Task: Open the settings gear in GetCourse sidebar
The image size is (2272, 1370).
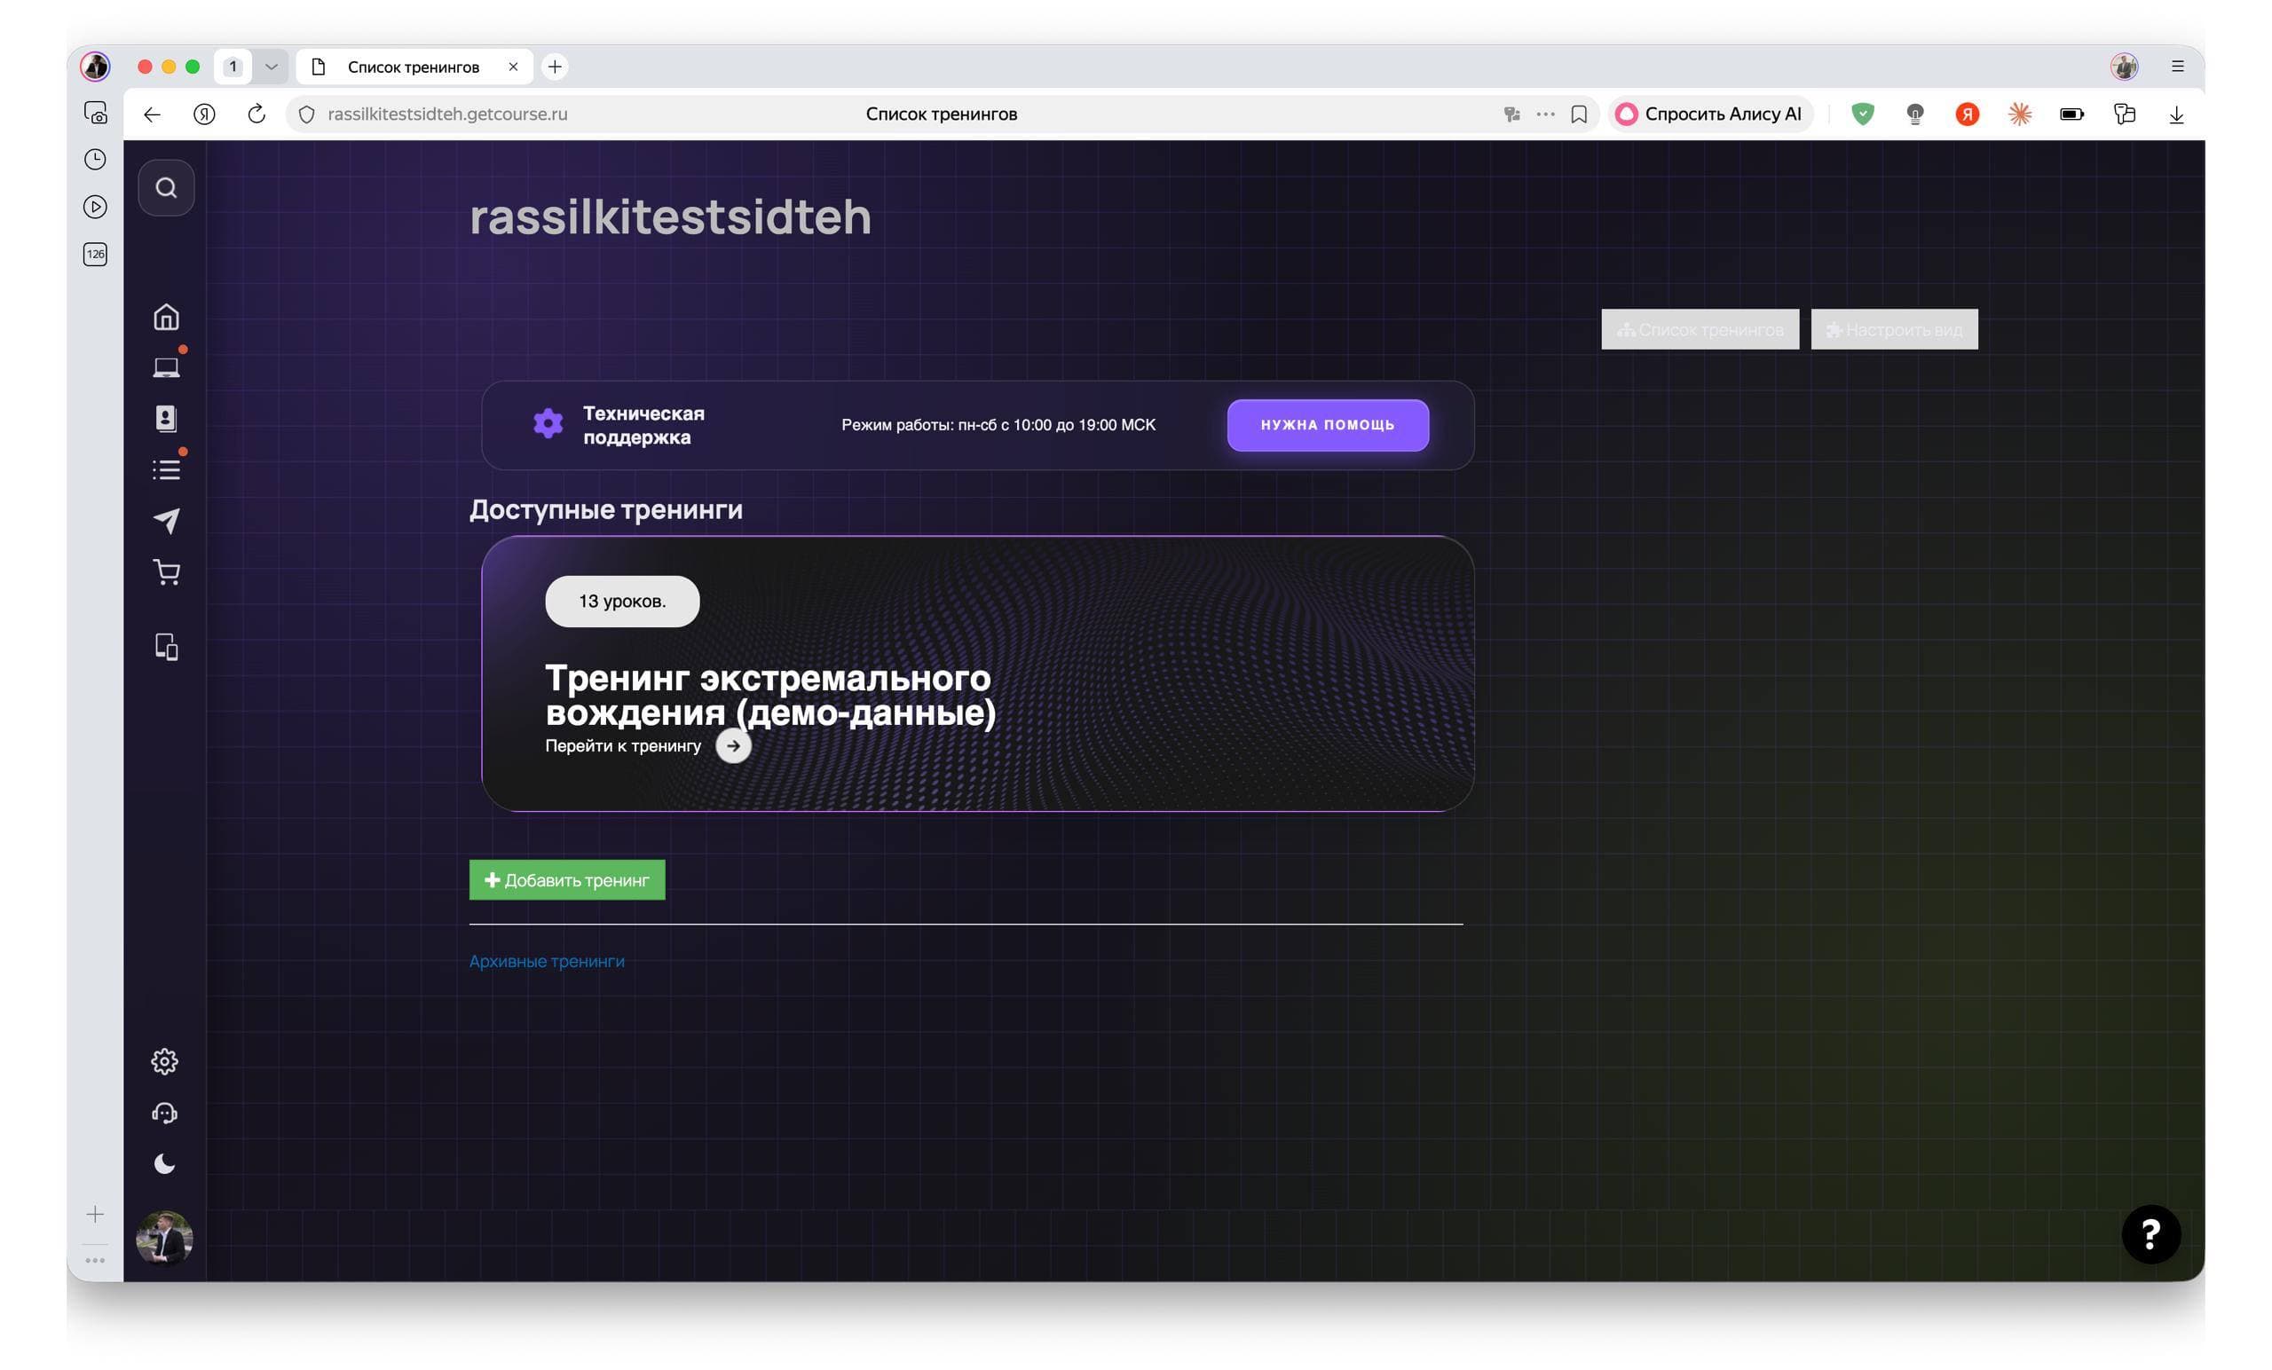Action: [164, 1062]
